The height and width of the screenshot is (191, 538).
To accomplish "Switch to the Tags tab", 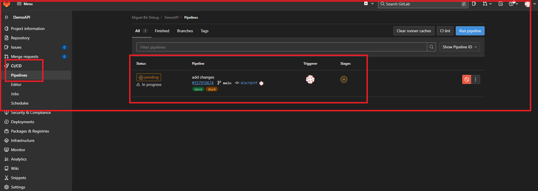I will coord(205,31).
